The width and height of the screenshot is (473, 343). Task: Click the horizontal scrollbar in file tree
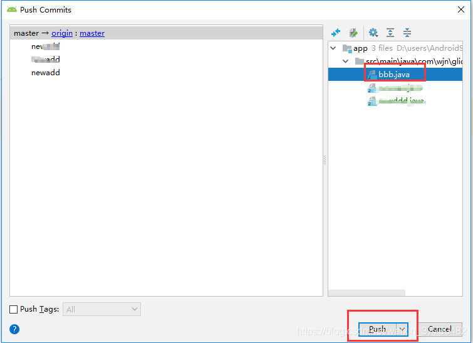click(366, 293)
